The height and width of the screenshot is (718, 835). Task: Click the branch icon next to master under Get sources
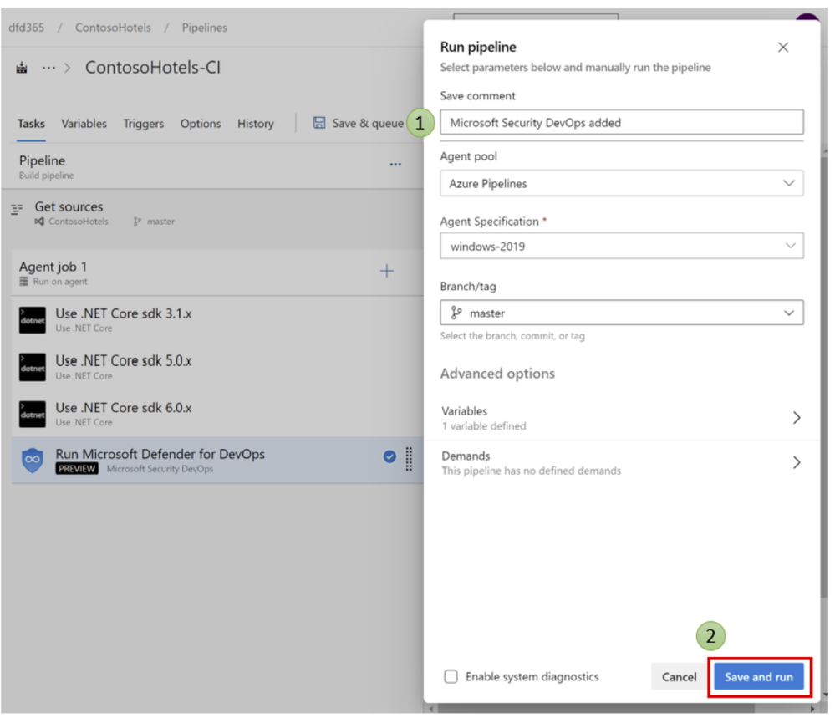coord(137,222)
